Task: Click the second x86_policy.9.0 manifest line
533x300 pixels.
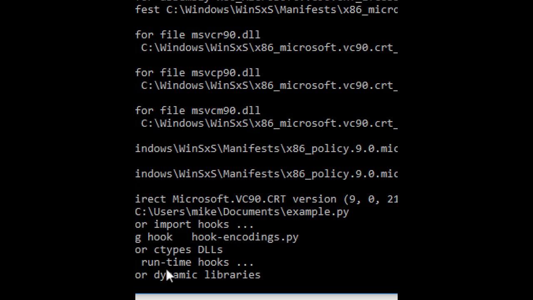Action: pos(266,174)
